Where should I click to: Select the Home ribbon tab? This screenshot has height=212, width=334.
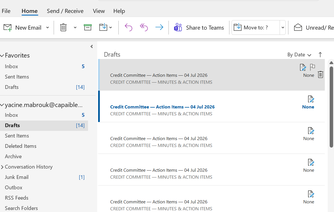(x=30, y=11)
